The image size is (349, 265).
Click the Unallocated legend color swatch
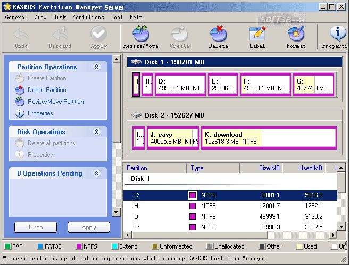210,246
